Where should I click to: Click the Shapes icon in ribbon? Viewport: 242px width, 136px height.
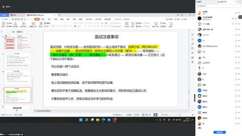pos(133,23)
